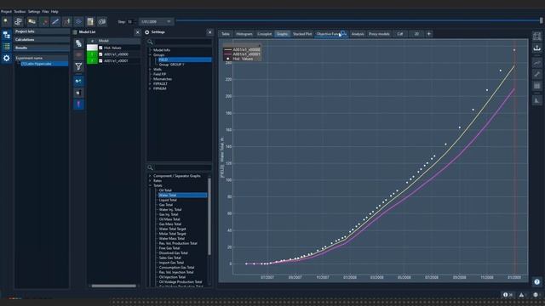Expand the Model Info tree node
Image resolution: width=545 pixels, height=306 pixels.
coord(150,50)
